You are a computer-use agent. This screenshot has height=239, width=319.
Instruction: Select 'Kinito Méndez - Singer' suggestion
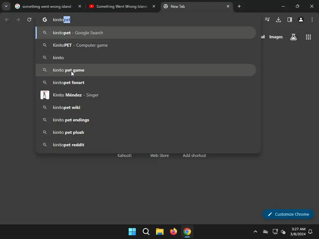pyautogui.click(x=146, y=95)
